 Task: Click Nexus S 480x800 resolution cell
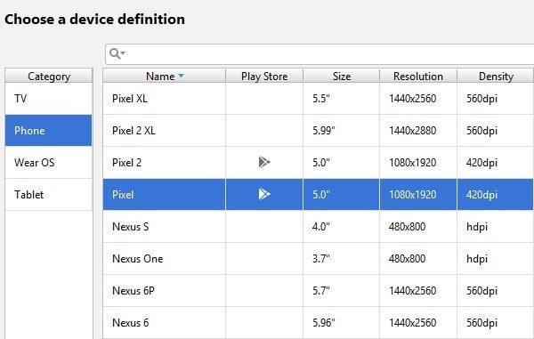point(418,227)
